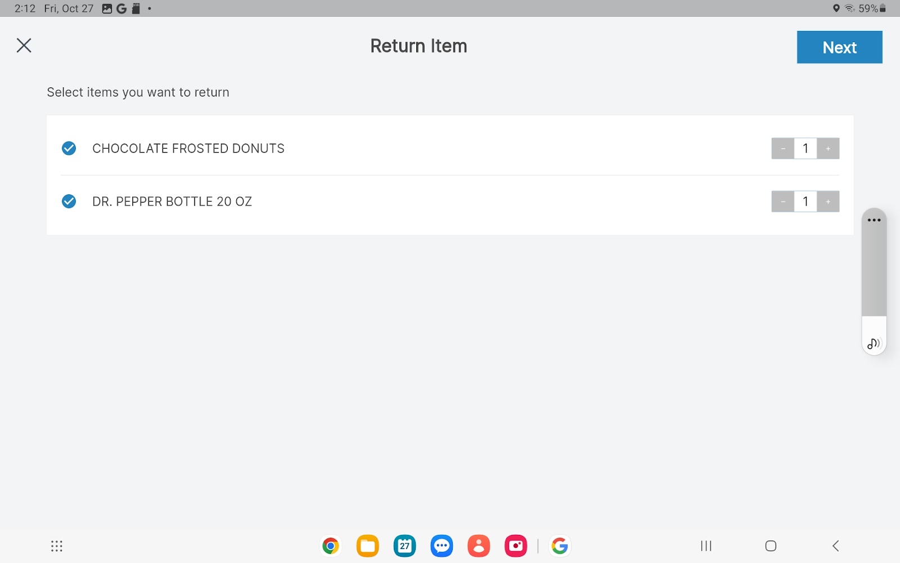Open the Files app in the dock
This screenshot has width=900, height=563.
click(x=367, y=546)
